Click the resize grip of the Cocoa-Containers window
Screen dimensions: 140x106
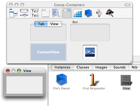(131, 62)
